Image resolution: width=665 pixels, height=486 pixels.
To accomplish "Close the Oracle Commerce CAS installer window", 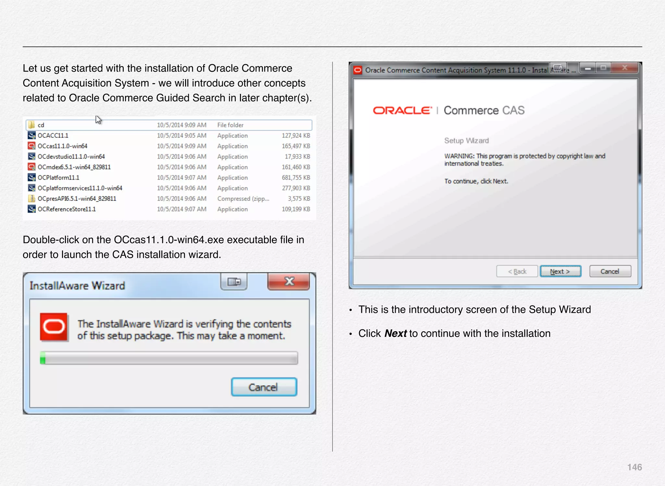I will [625, 68].
